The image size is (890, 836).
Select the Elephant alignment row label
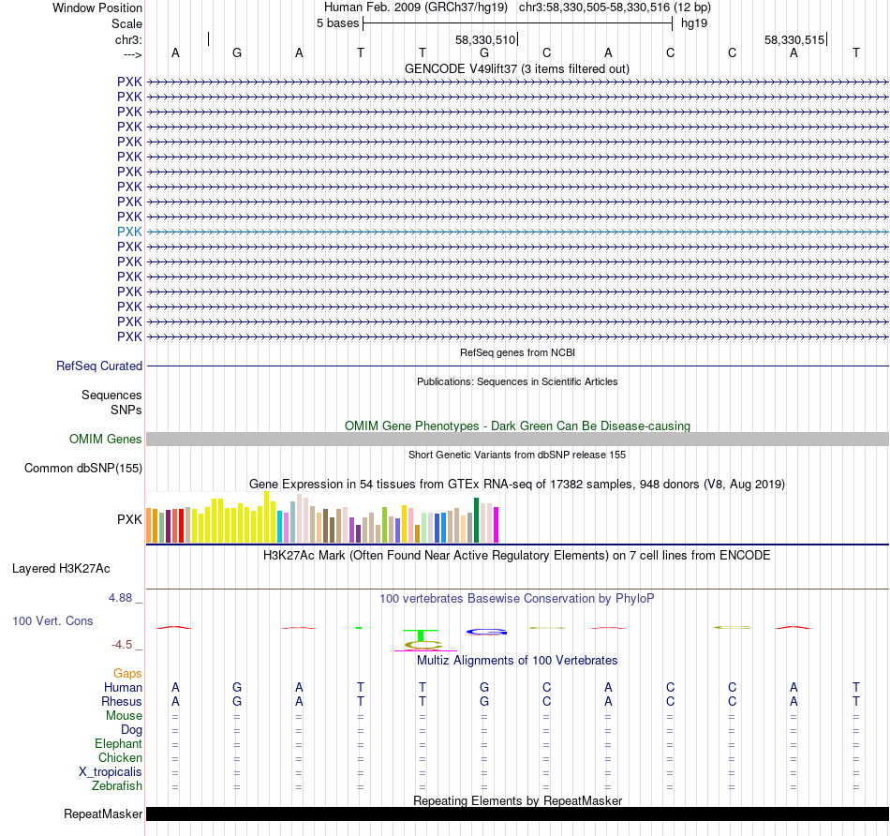tap(119, 744)
